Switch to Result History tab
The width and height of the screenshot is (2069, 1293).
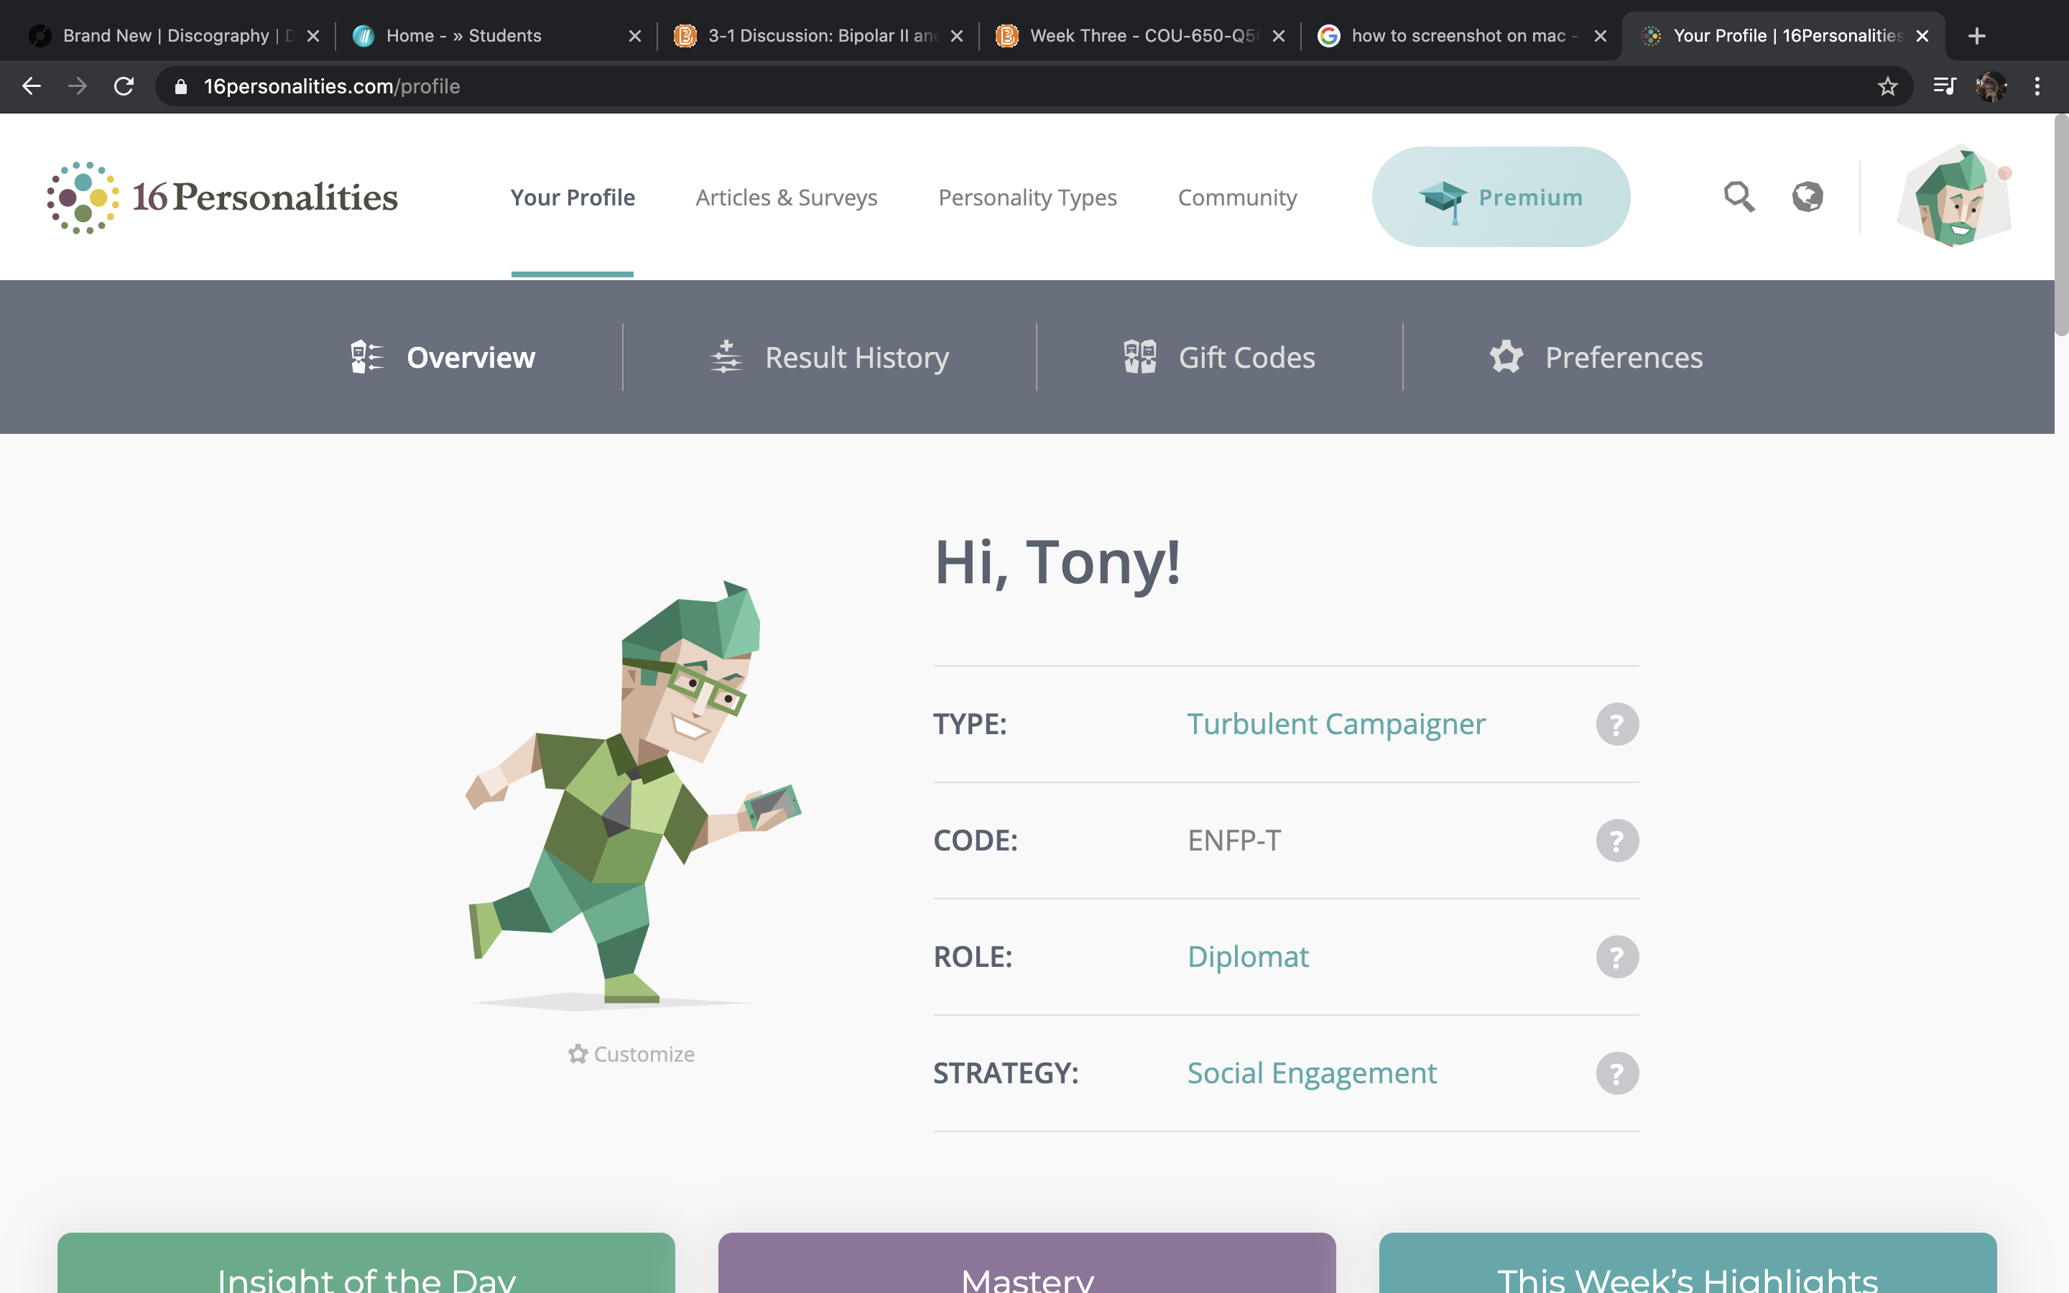coord(829,358)
